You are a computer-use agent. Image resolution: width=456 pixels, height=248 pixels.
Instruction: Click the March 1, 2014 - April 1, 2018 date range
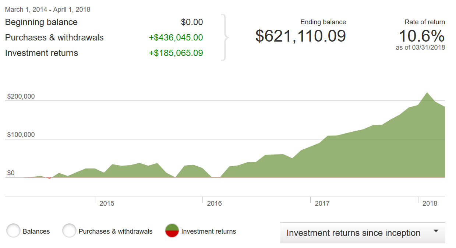[47, 10]
